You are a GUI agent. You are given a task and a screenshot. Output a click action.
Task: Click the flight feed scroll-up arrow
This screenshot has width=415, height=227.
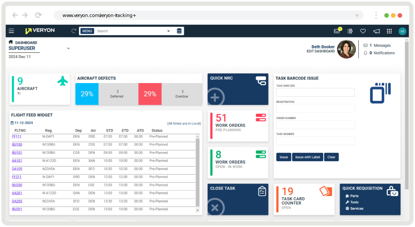[x=198, y=136]
